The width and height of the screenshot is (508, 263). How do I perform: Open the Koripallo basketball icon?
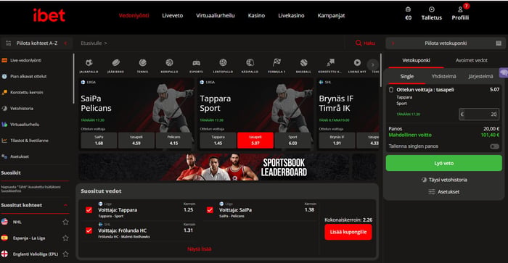pos(169,63)
